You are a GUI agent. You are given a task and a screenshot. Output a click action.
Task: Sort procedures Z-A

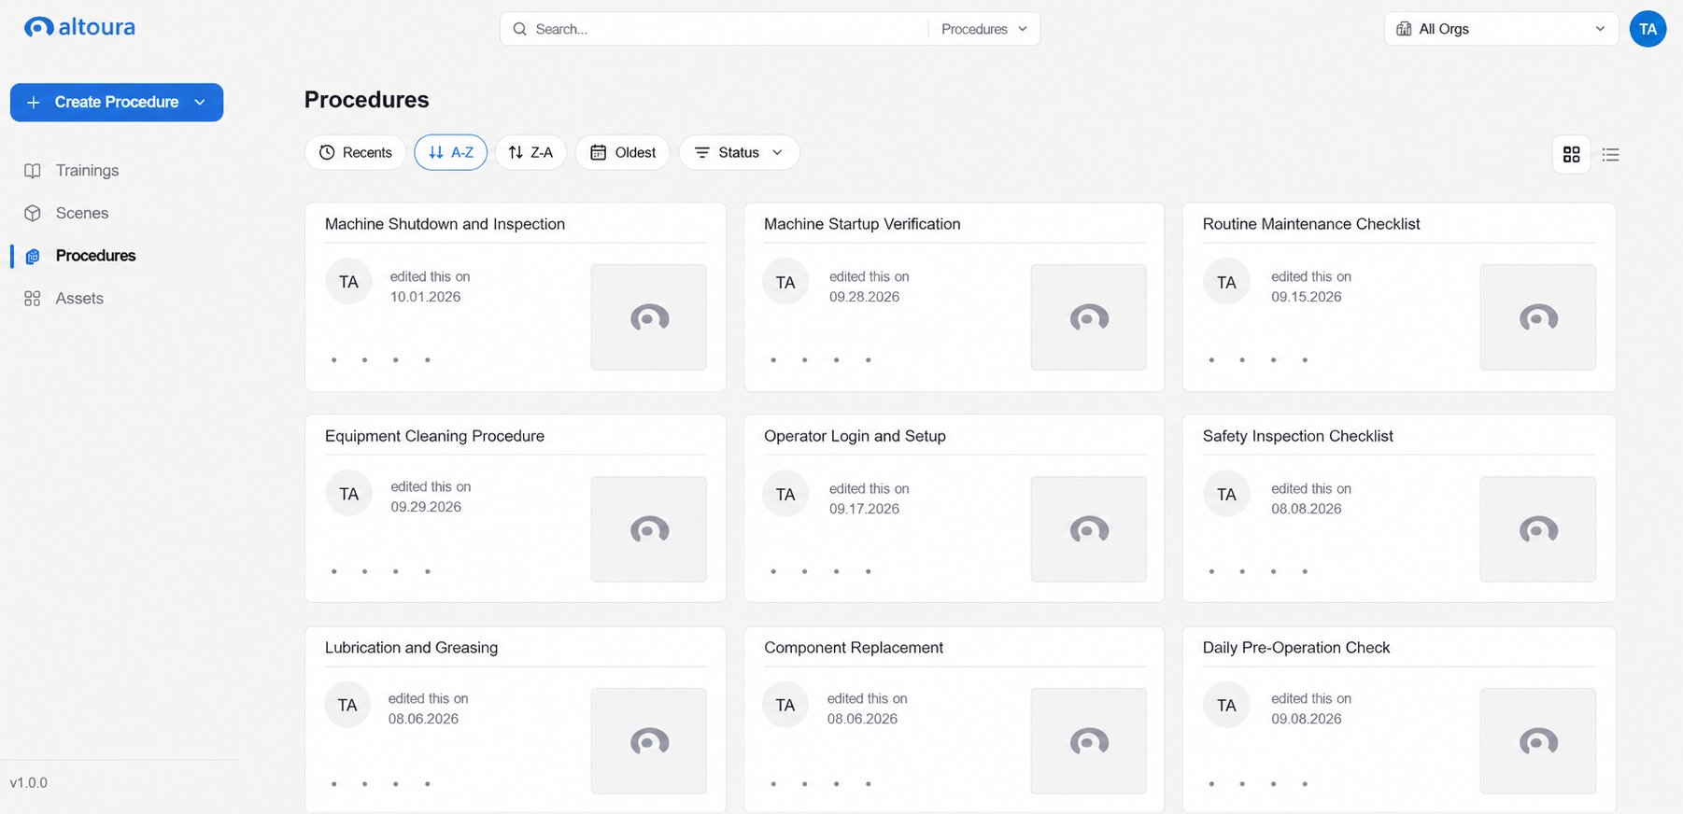(530, 152)
